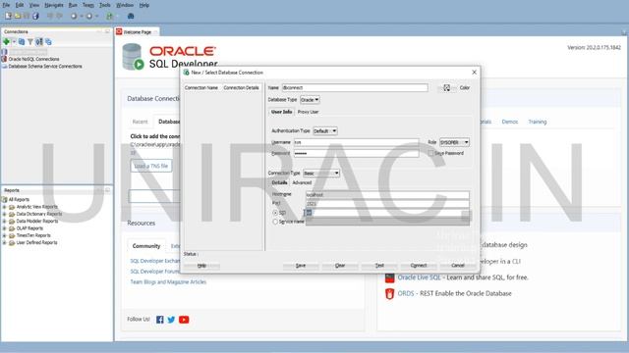Click the Refresh connections icon
This screenshot has width=629, height=353.
[x=22, y=41]
